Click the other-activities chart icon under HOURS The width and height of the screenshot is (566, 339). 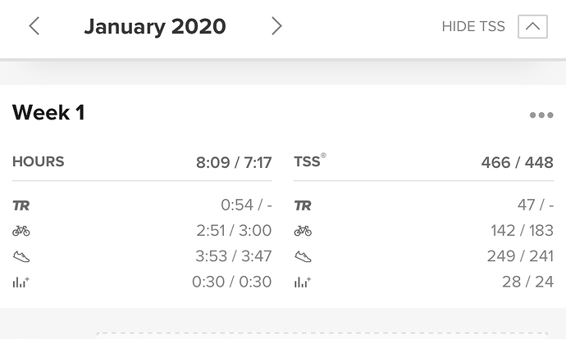coord(21,282)
